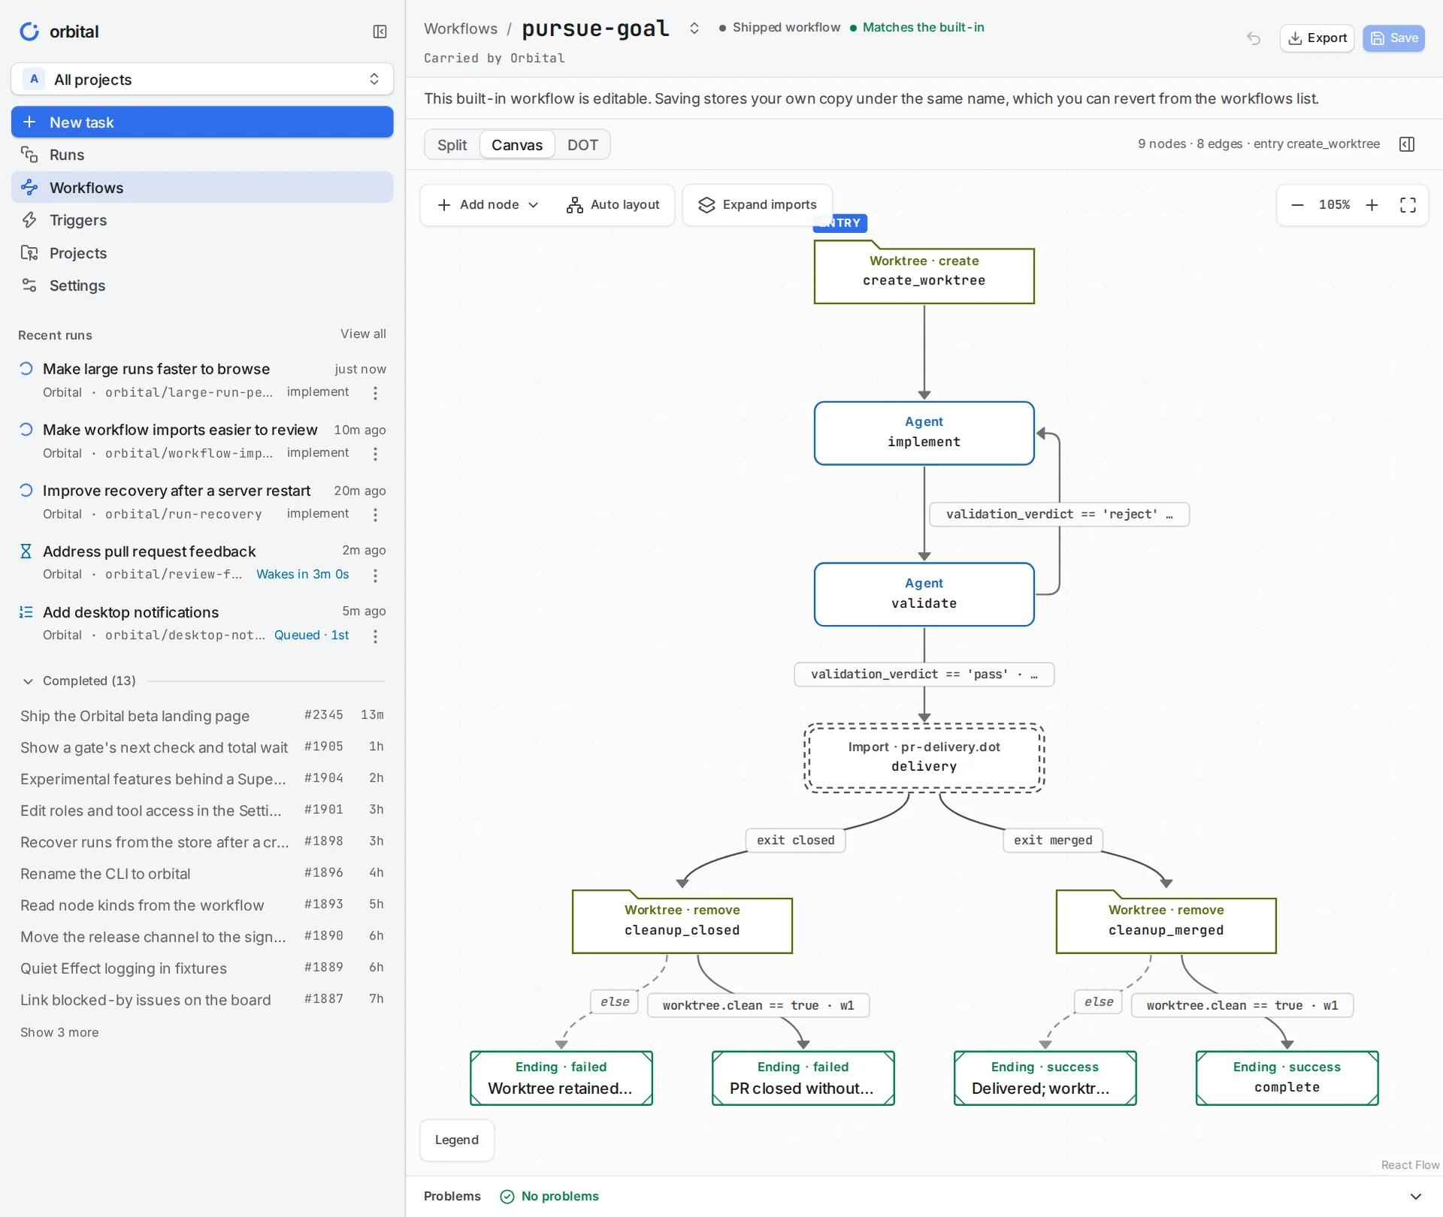Select 'Delivered; worktr...' success ending node
Viewport: 1443px width, 1217px height.
(1045, 1078)
